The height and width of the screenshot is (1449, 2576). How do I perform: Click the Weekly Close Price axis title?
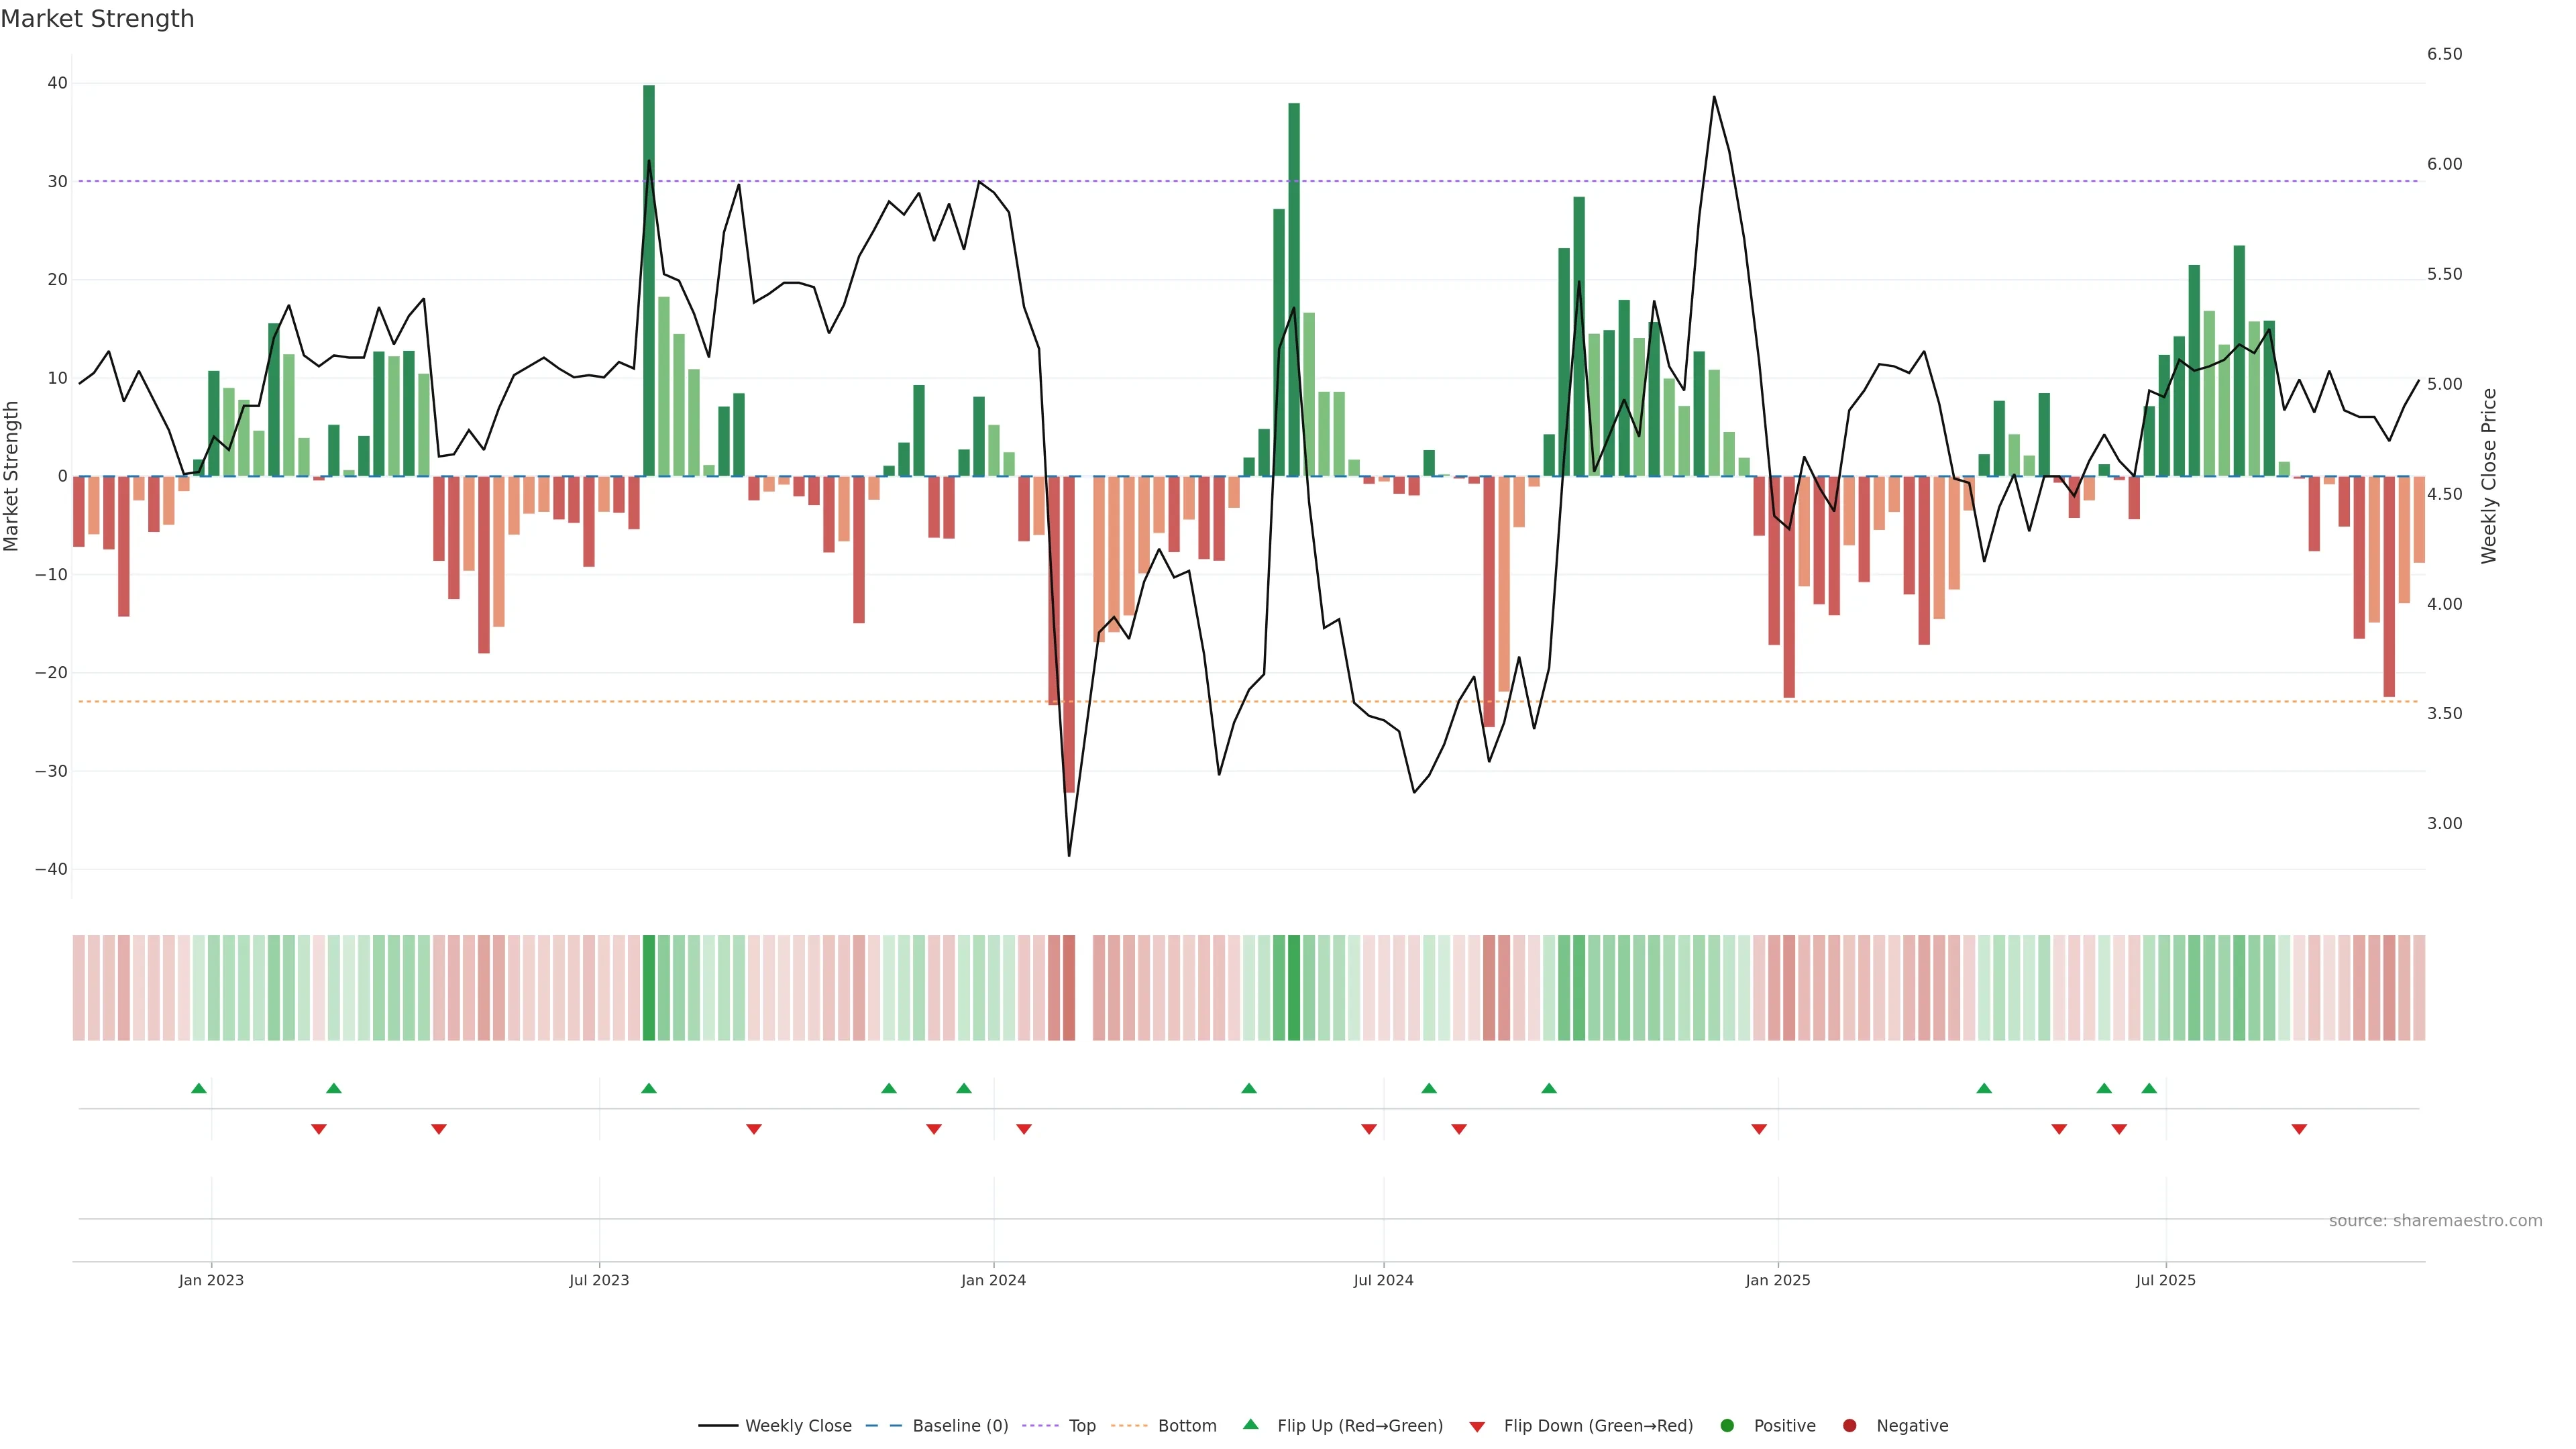(x=2489, y=476)
